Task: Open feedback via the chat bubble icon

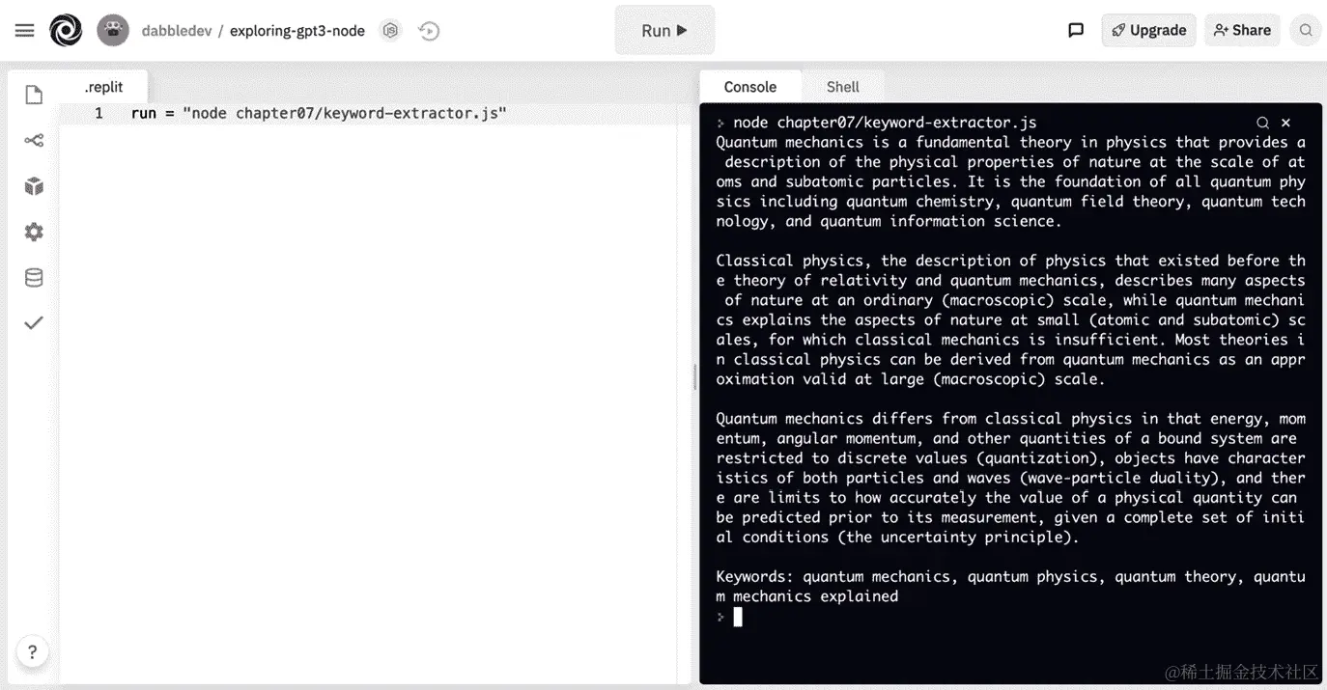Action: tap(1076, 30)
